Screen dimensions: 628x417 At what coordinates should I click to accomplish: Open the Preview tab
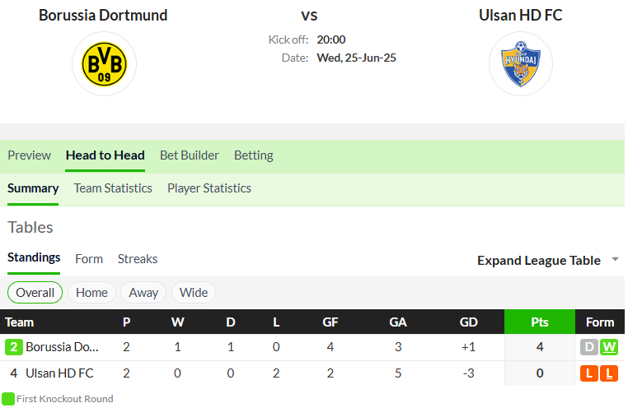point(29,155)
